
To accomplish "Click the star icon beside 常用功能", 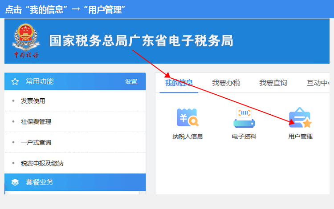I will click(x=15, y=81).
